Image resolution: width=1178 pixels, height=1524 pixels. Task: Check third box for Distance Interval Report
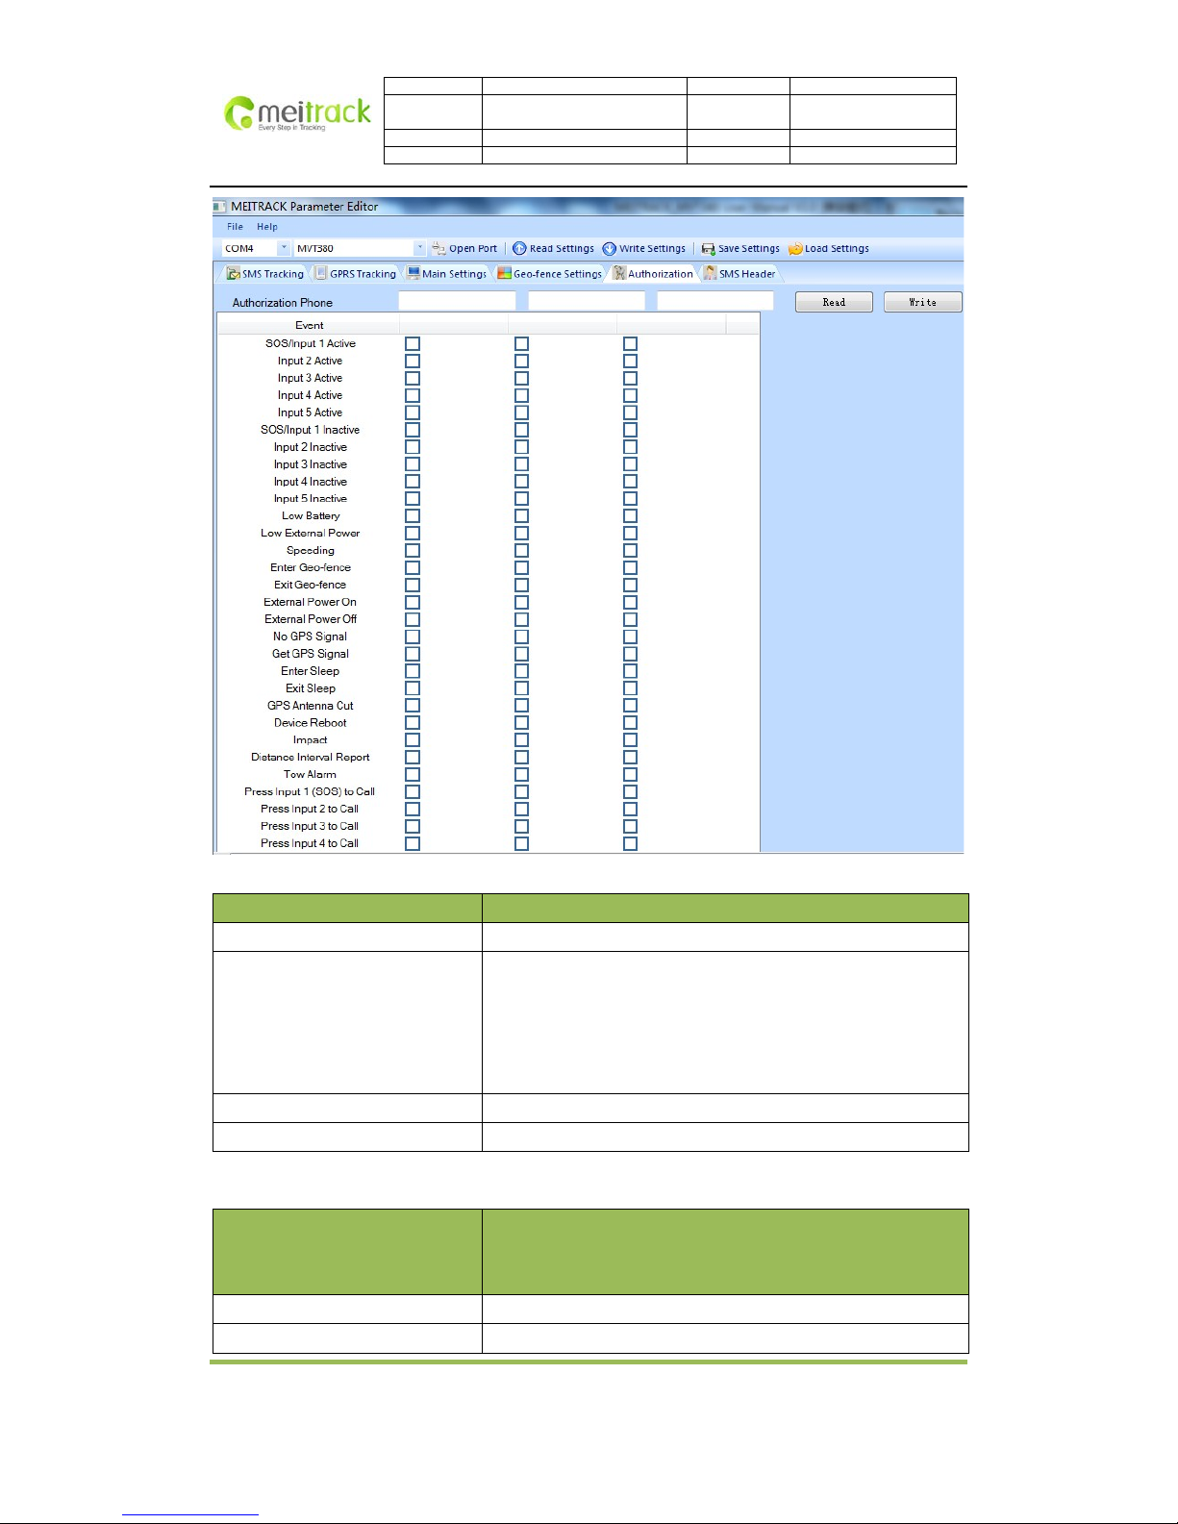(x=630, y=757)
